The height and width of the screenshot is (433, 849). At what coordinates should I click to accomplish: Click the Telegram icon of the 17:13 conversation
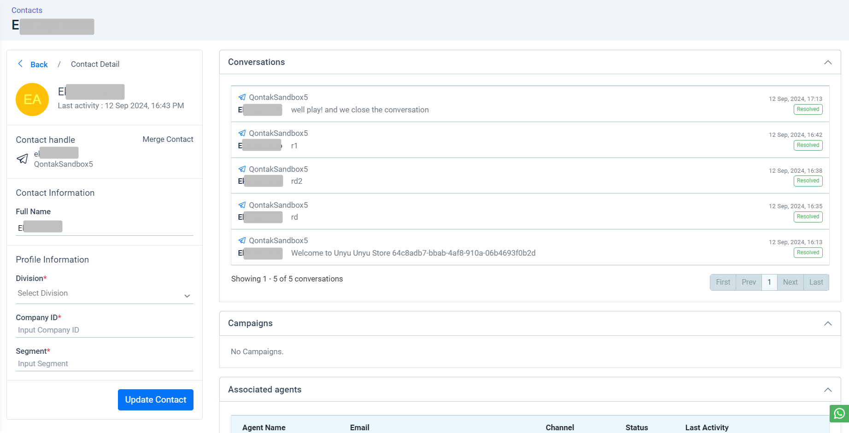point(242,97)
